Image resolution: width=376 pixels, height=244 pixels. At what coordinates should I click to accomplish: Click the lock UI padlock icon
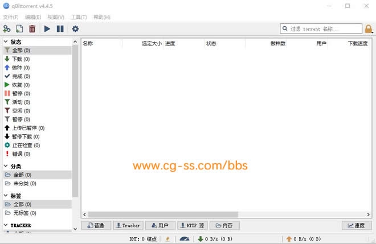tap(369, 28)
